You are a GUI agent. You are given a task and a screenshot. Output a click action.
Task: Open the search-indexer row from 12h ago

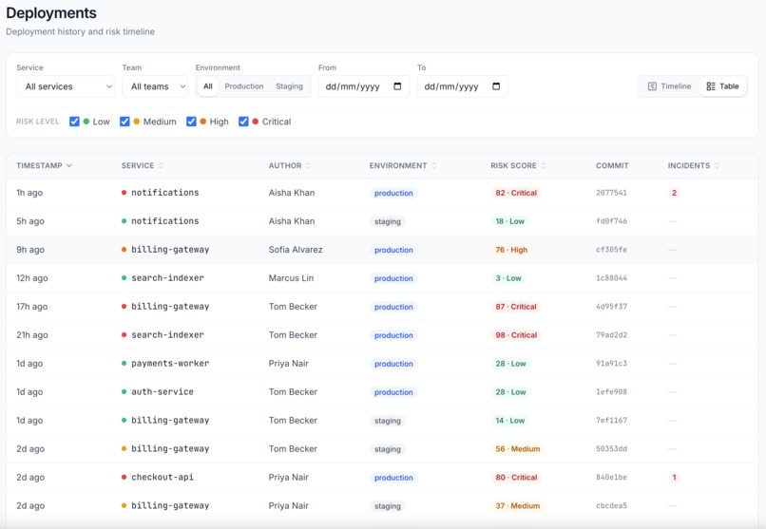(382, 278)
